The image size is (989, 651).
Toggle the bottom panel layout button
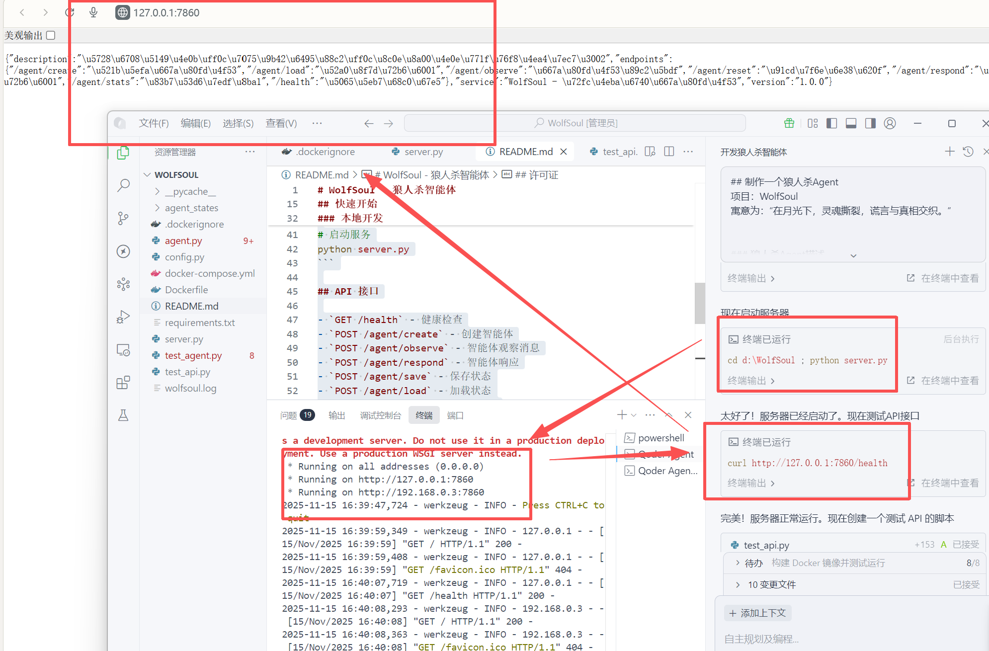click(851, 123)
